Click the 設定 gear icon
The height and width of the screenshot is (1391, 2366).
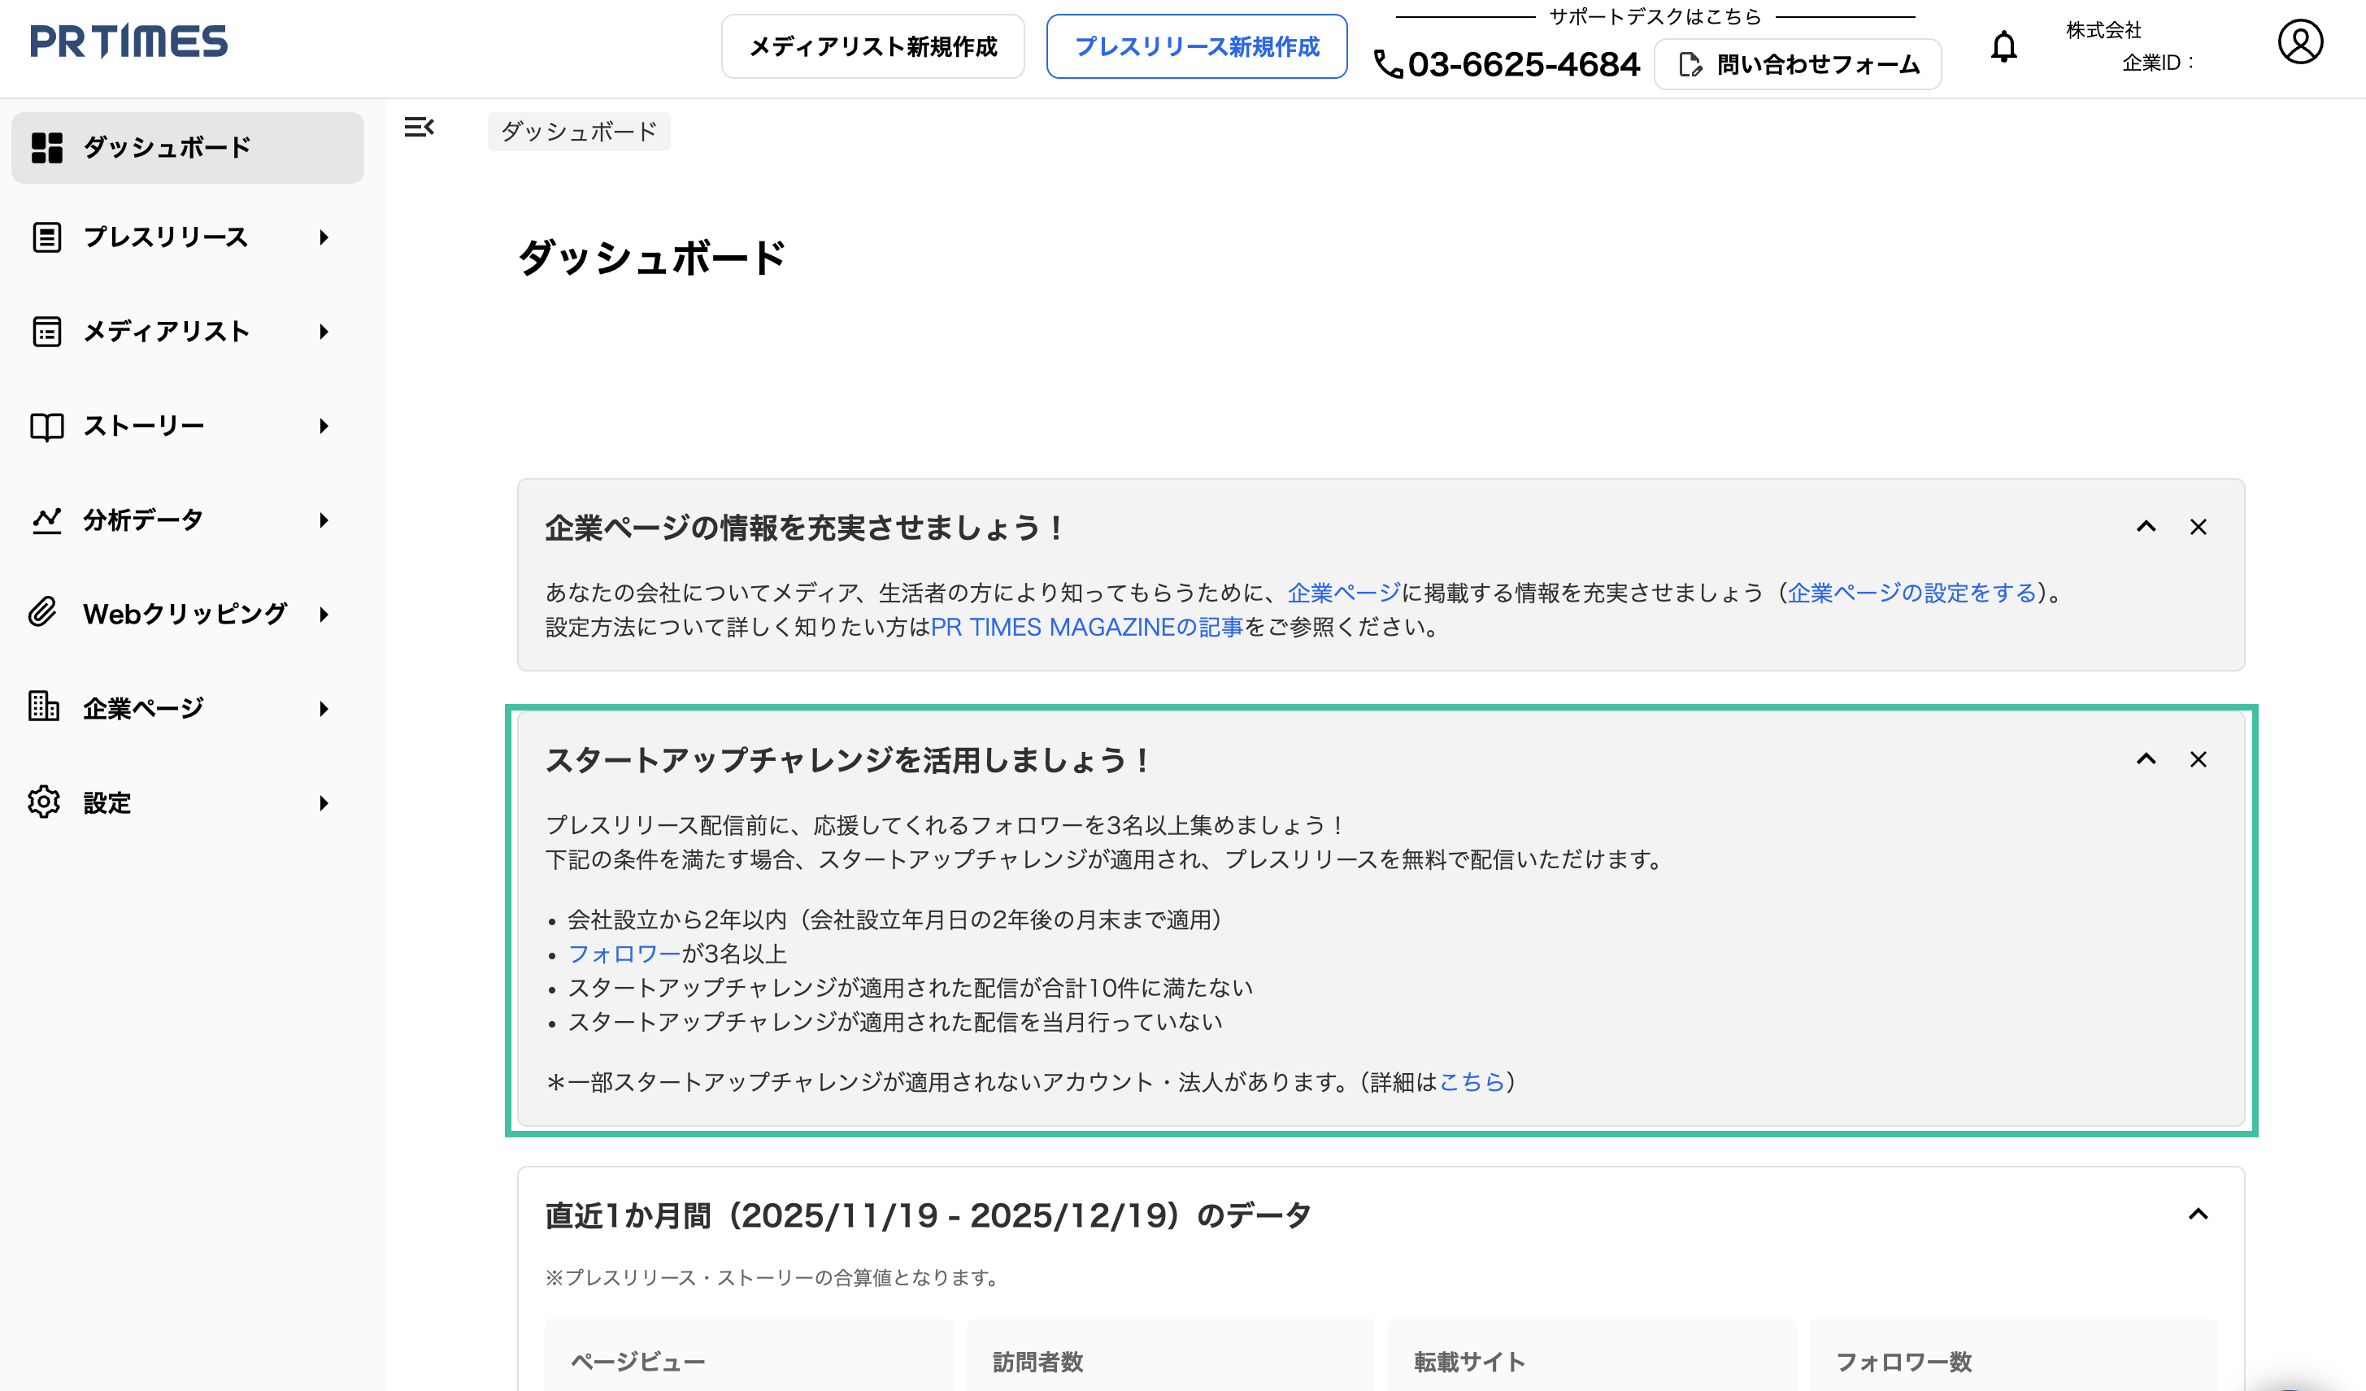(43, 802)
